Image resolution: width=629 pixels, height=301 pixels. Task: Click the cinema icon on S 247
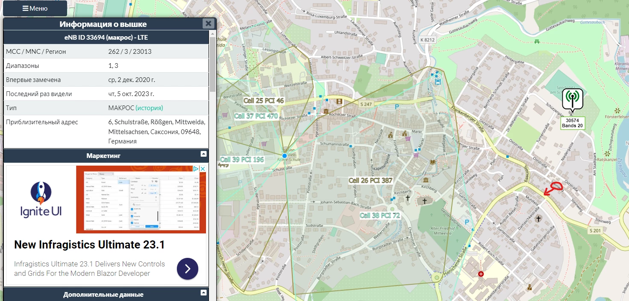[x=339, y=101]
